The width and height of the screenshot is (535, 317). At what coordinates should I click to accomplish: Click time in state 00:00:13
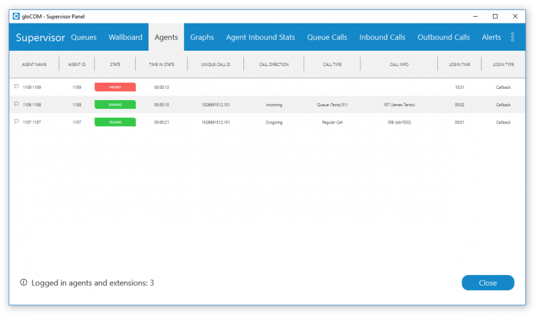[x=161, y=87]
